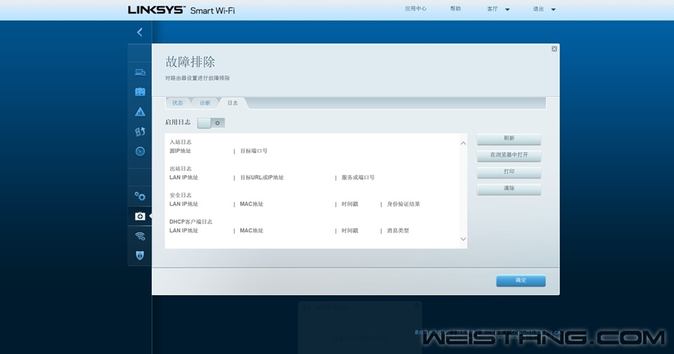Click the 刷新 button

point(509,138)
